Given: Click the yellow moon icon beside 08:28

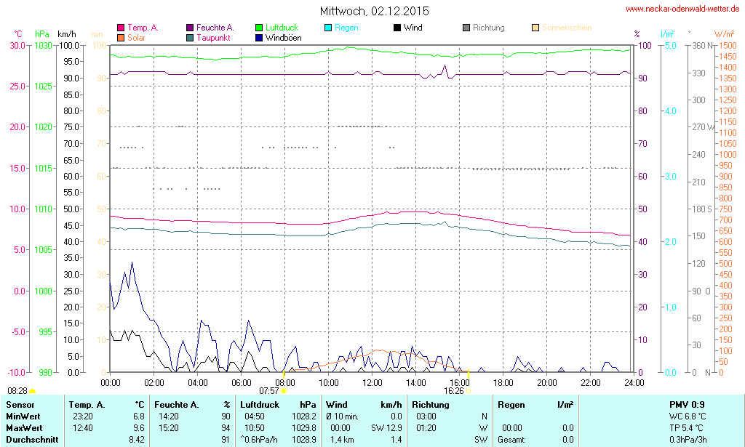Looking at the screenshot, I should [32, 392].
